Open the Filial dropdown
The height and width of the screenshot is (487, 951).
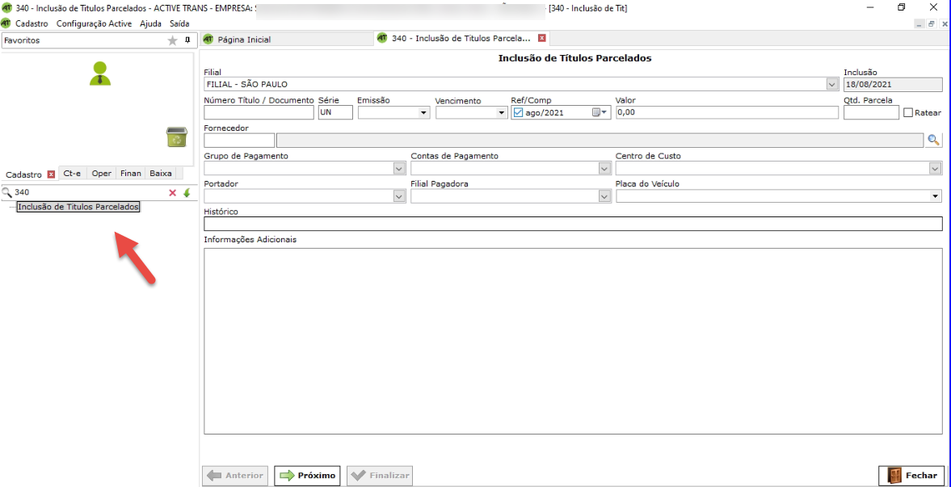tap(832, 85)
